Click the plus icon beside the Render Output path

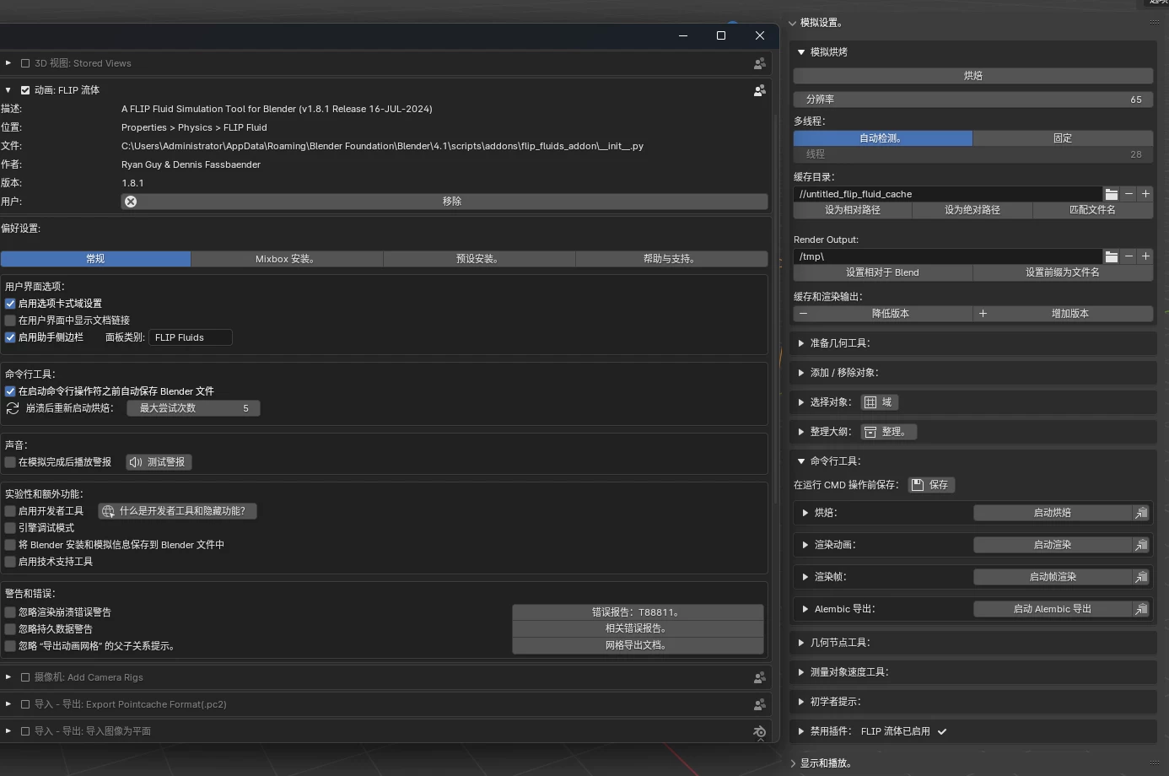tap(1145, 256)
